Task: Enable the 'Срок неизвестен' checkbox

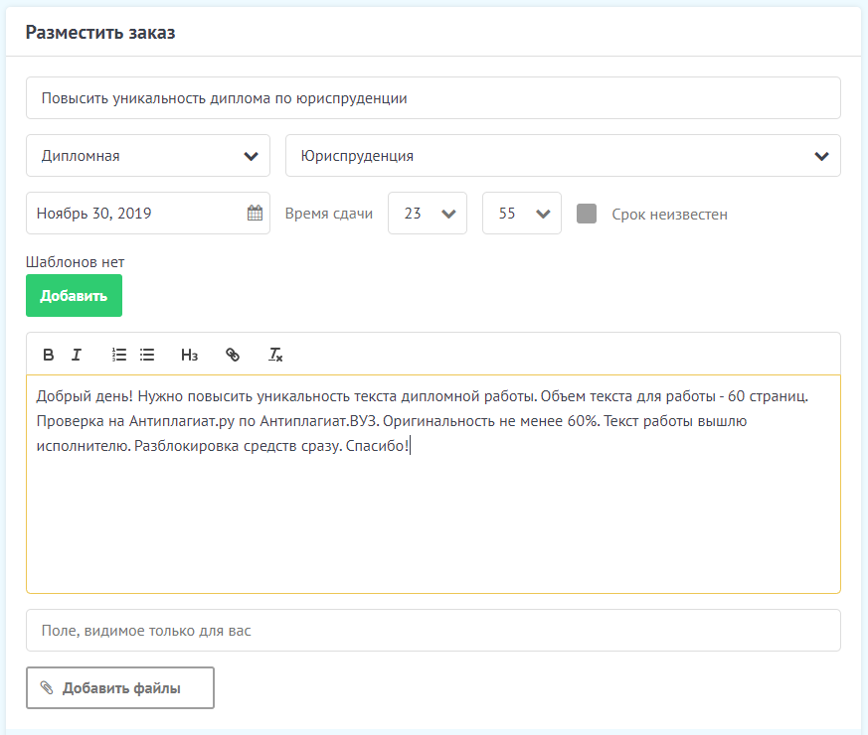Action: [x=587, y=214]
